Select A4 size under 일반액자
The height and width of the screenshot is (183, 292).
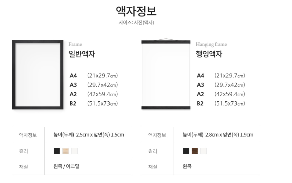pyautogui.click(x=94, y=76)
